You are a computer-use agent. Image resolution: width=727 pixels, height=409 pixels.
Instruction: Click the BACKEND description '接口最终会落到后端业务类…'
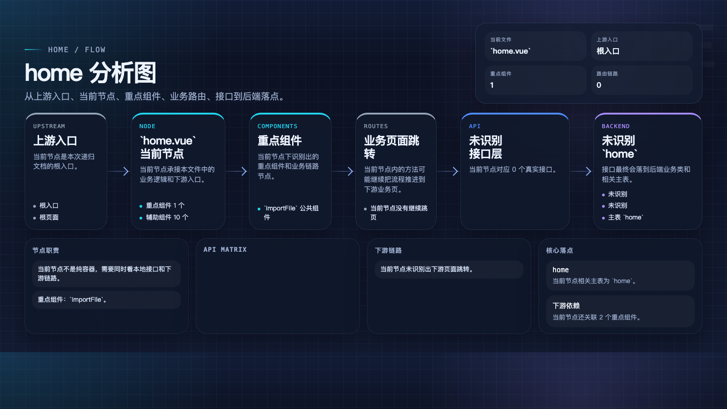point(646,175)
